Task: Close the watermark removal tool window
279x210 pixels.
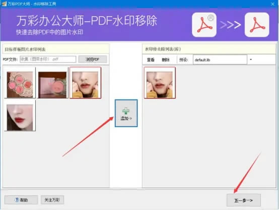Action: click(x=273, y=4)
